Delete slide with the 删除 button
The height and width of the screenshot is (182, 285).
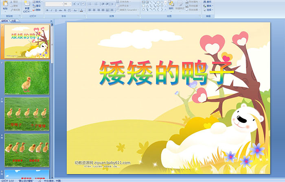click(x=37, y=10)
